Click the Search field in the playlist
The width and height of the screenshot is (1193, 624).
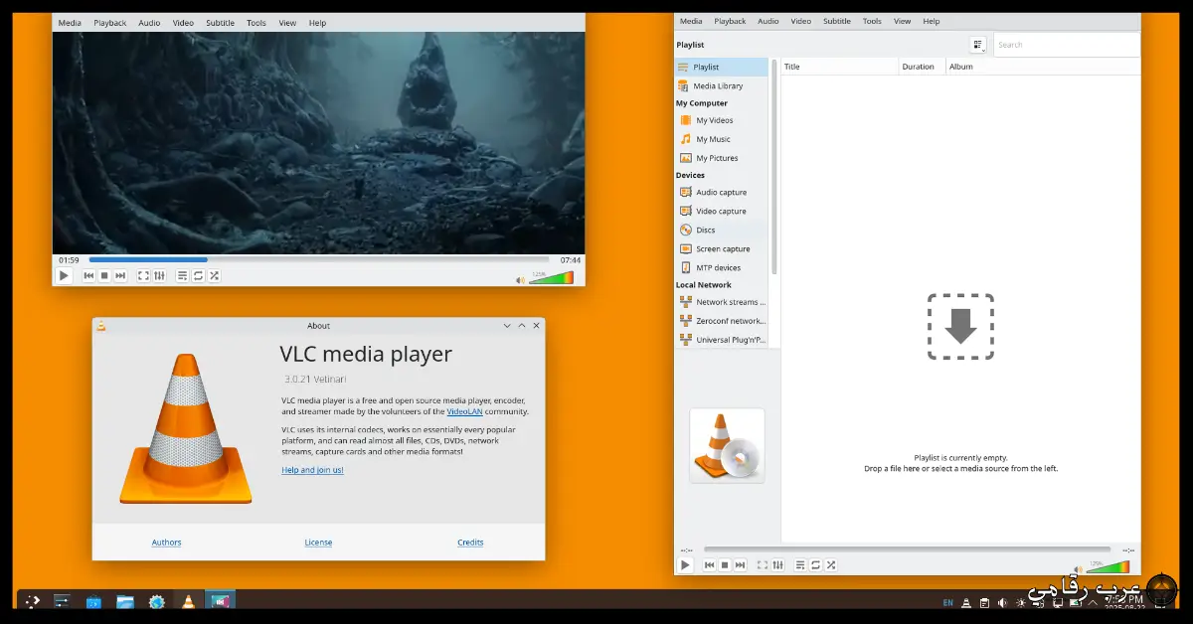(1067, 44)
